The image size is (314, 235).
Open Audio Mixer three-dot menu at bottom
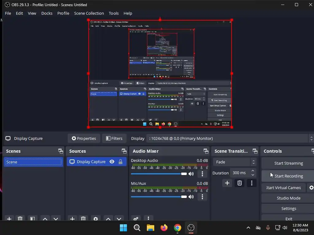(x=148, y=218)
